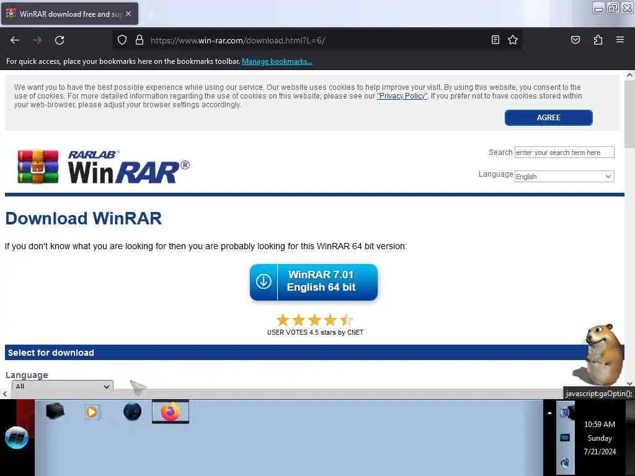The image size is (635, 476).
Task: Open the Firefox application menu
Action: click(619, 40)
